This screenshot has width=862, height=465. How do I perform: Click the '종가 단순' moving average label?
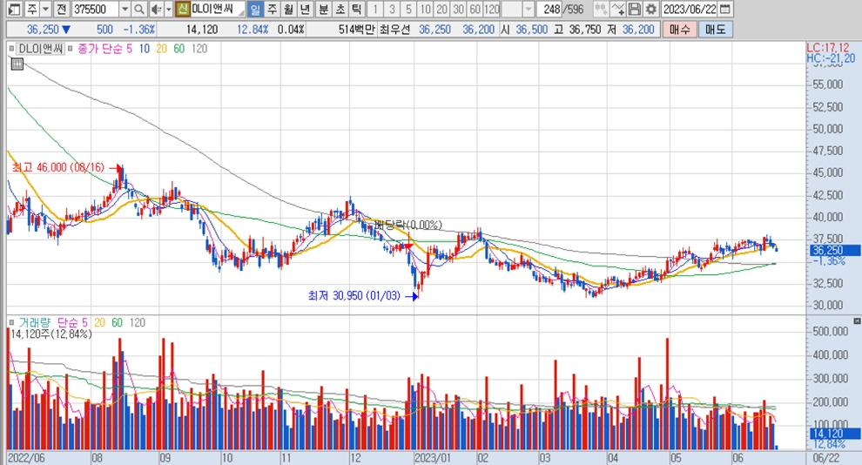(x=100, y=49)
